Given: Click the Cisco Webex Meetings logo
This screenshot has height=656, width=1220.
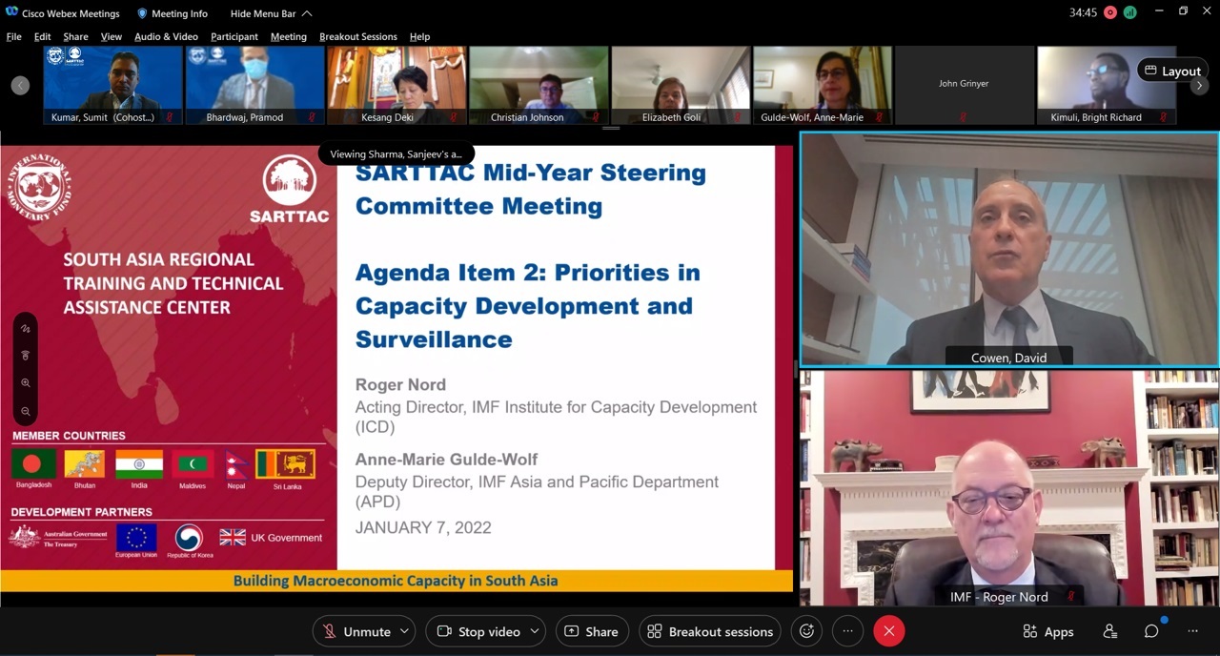Looking at the screenshot, I should 13,13.
